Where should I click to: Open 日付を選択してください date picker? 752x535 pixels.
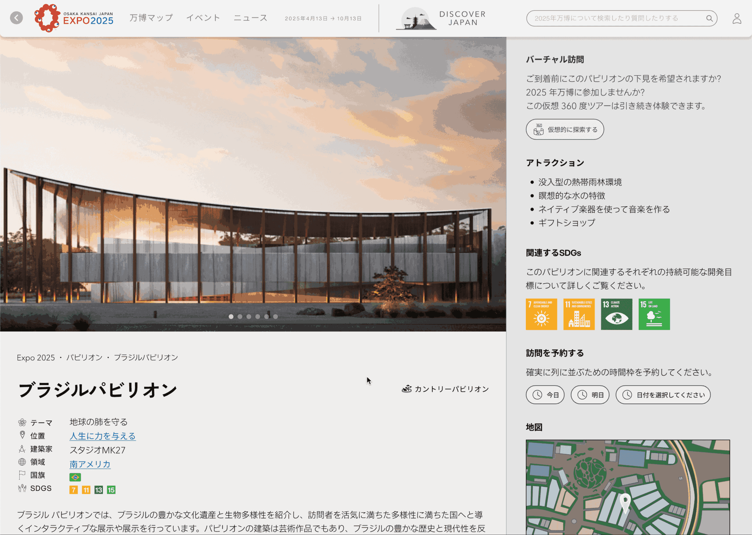click(663, 395)
